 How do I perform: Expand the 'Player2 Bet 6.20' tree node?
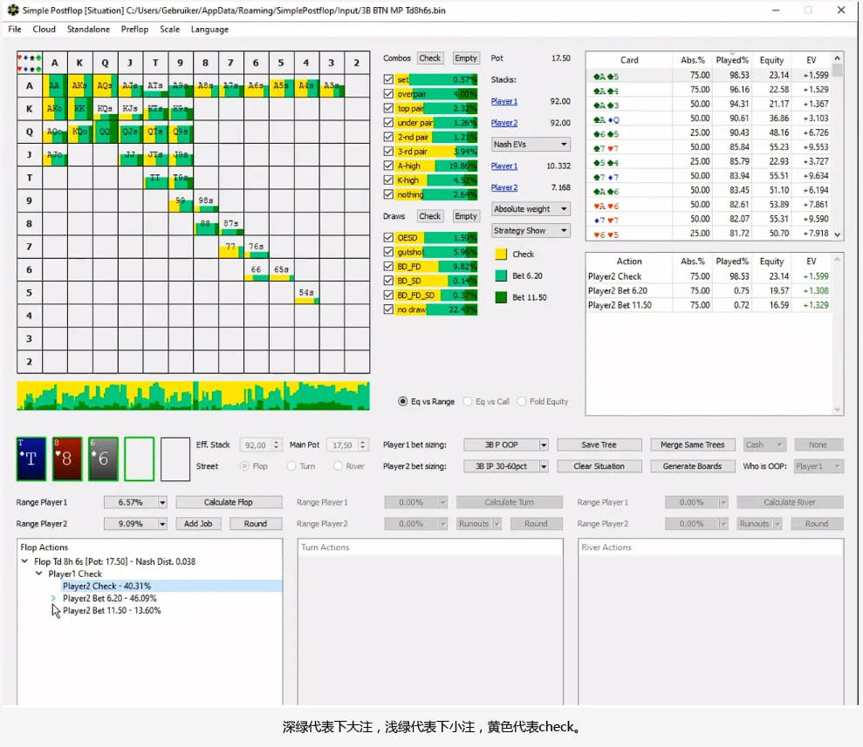(52, 598)
